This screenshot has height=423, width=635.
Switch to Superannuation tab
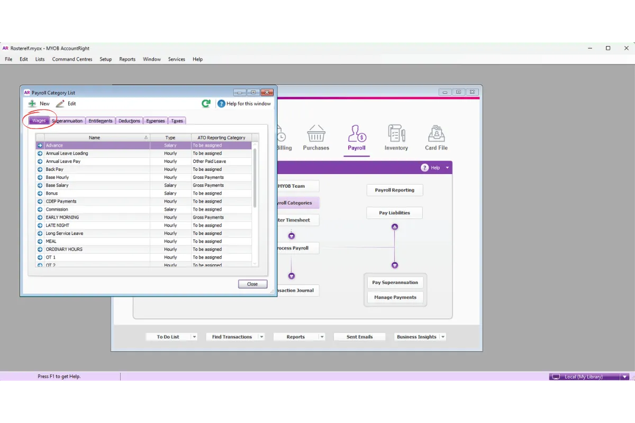click(x=67, y=121)
